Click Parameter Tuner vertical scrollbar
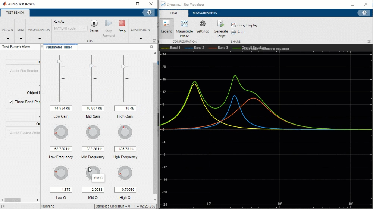 tap(155, 128)
